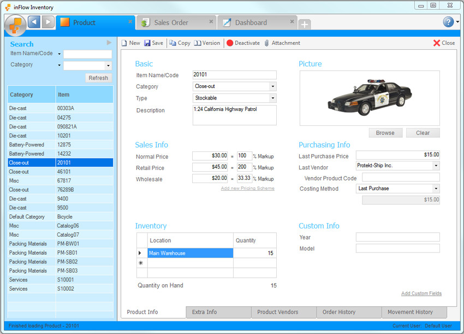
Task: Copy the product via the Copy icon
Action: [x=172, y=43]
